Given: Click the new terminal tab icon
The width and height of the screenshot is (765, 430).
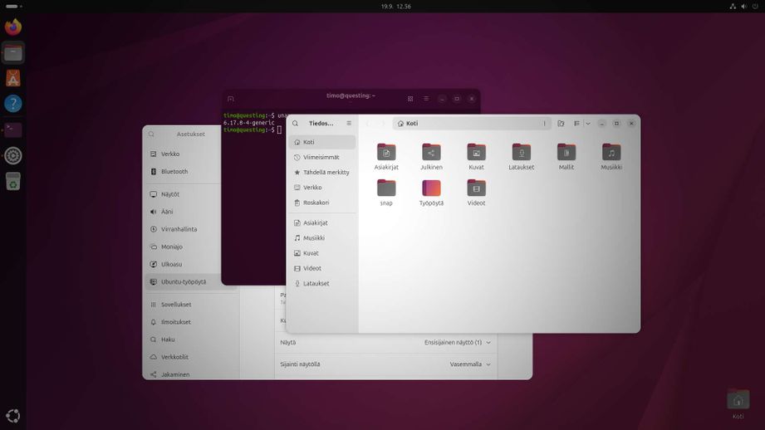Looking at the screenshot, I should pyautogui.click(x=231, y=99).
